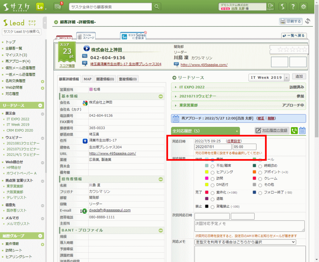Click the HP homepage icon

tap(176, 64)
